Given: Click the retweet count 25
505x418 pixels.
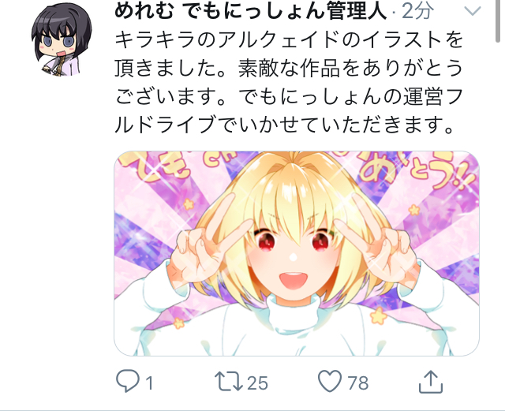Looking at the screenshot, I should [x=257, y=383].
